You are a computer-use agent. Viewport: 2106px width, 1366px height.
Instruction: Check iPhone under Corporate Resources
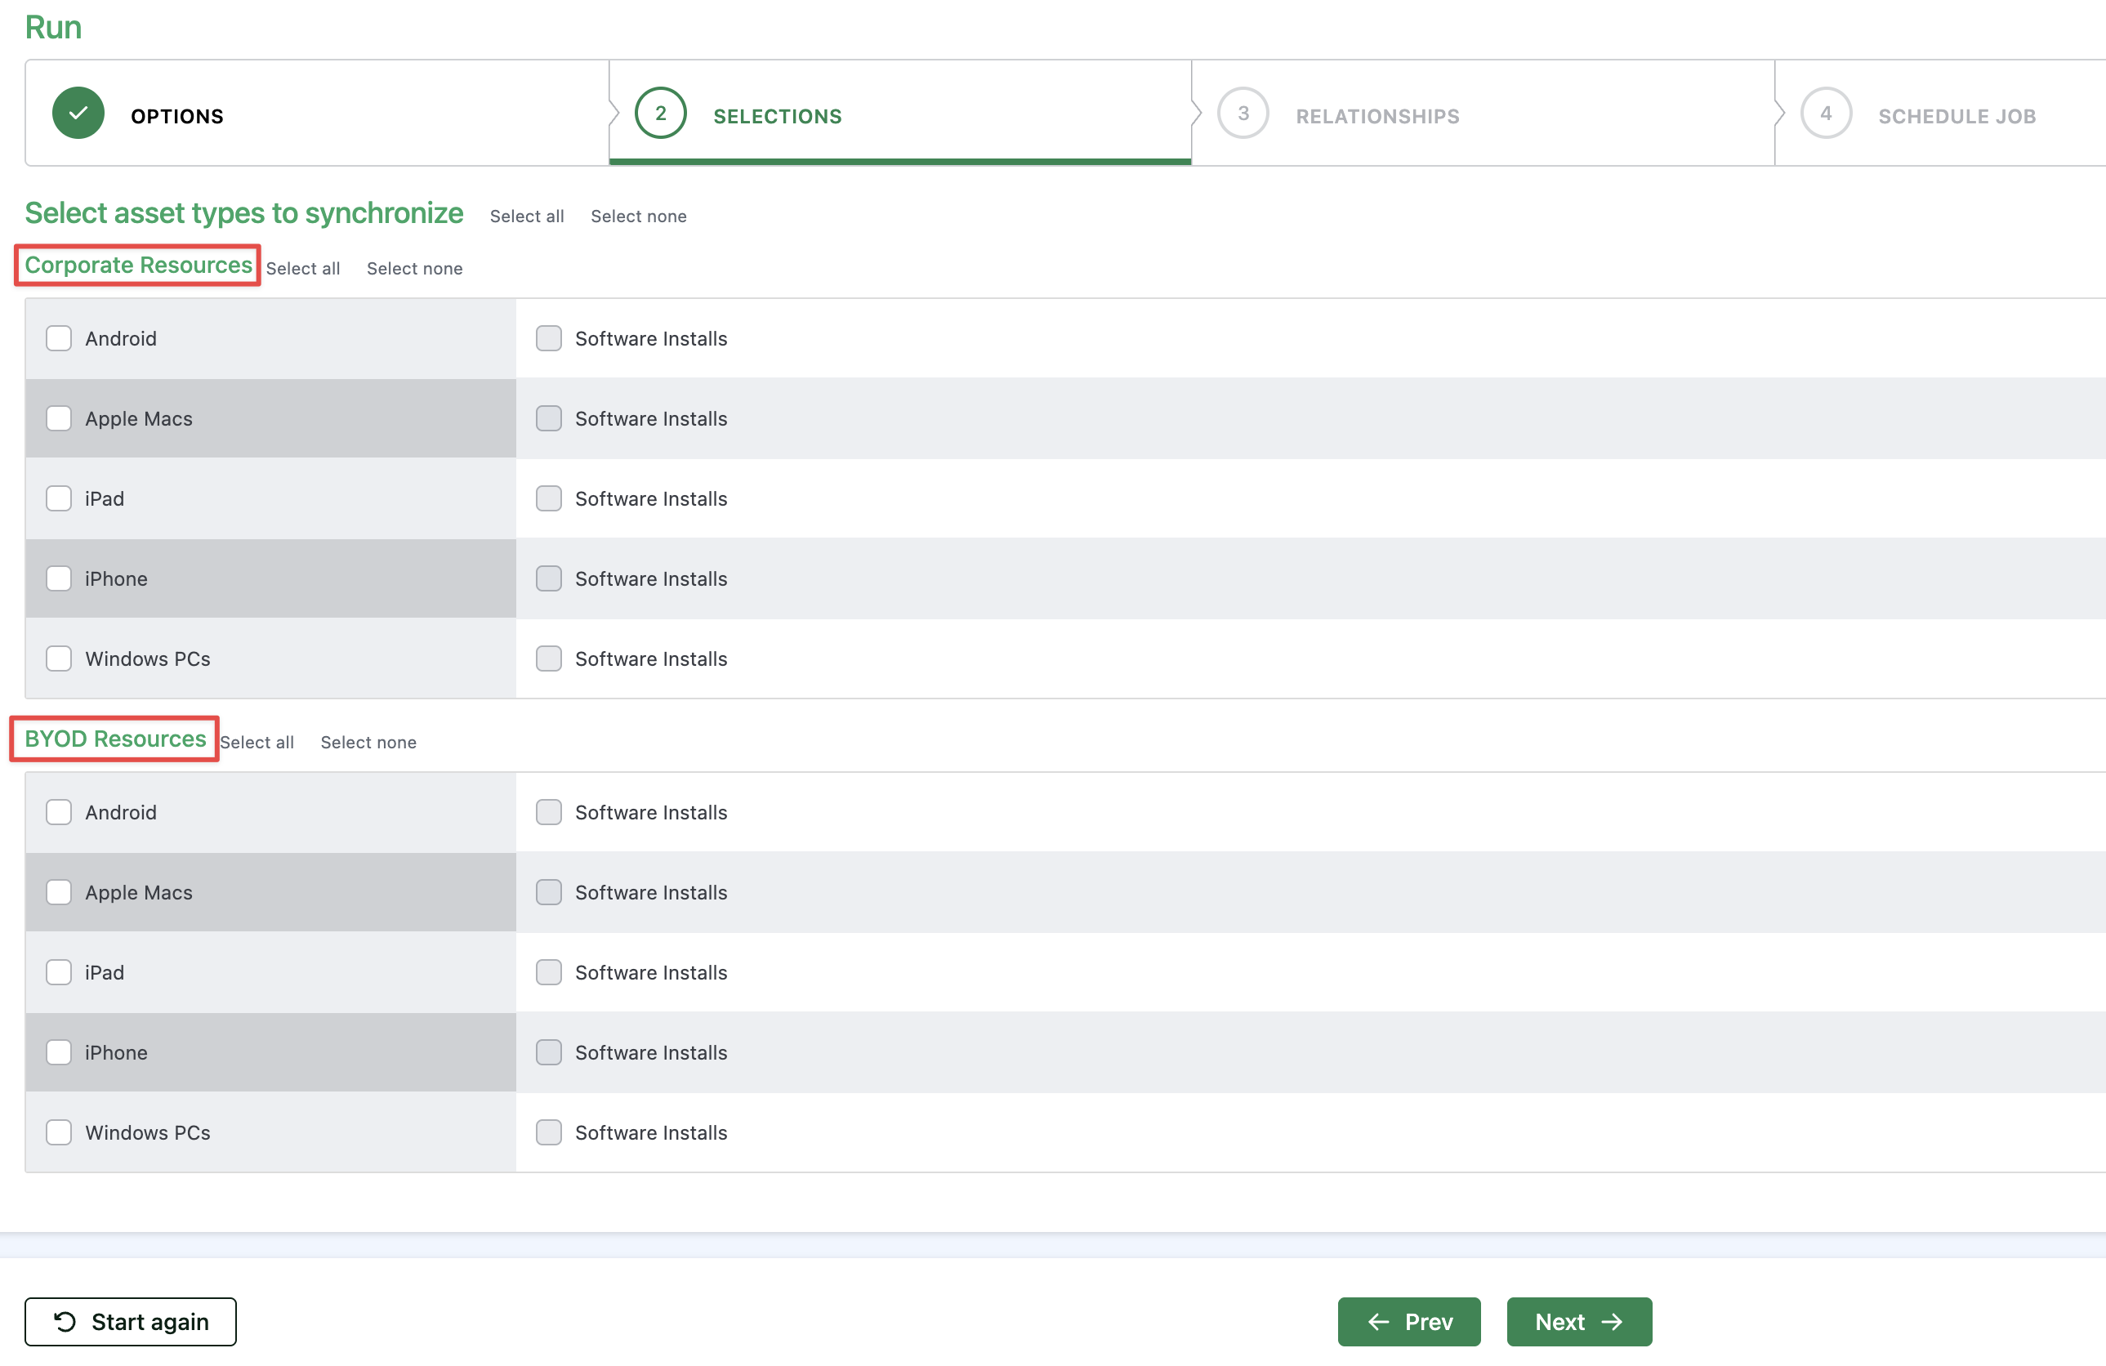coord(58,578)
